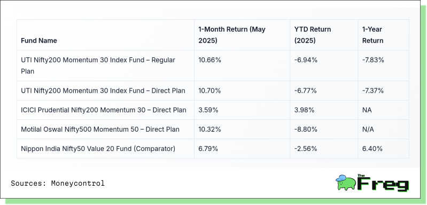The width and height of the screenshot is (427, 205).
Task: Click the 10.70% one-month return cell
Action: pyautogui.click(x=209, y=91)
